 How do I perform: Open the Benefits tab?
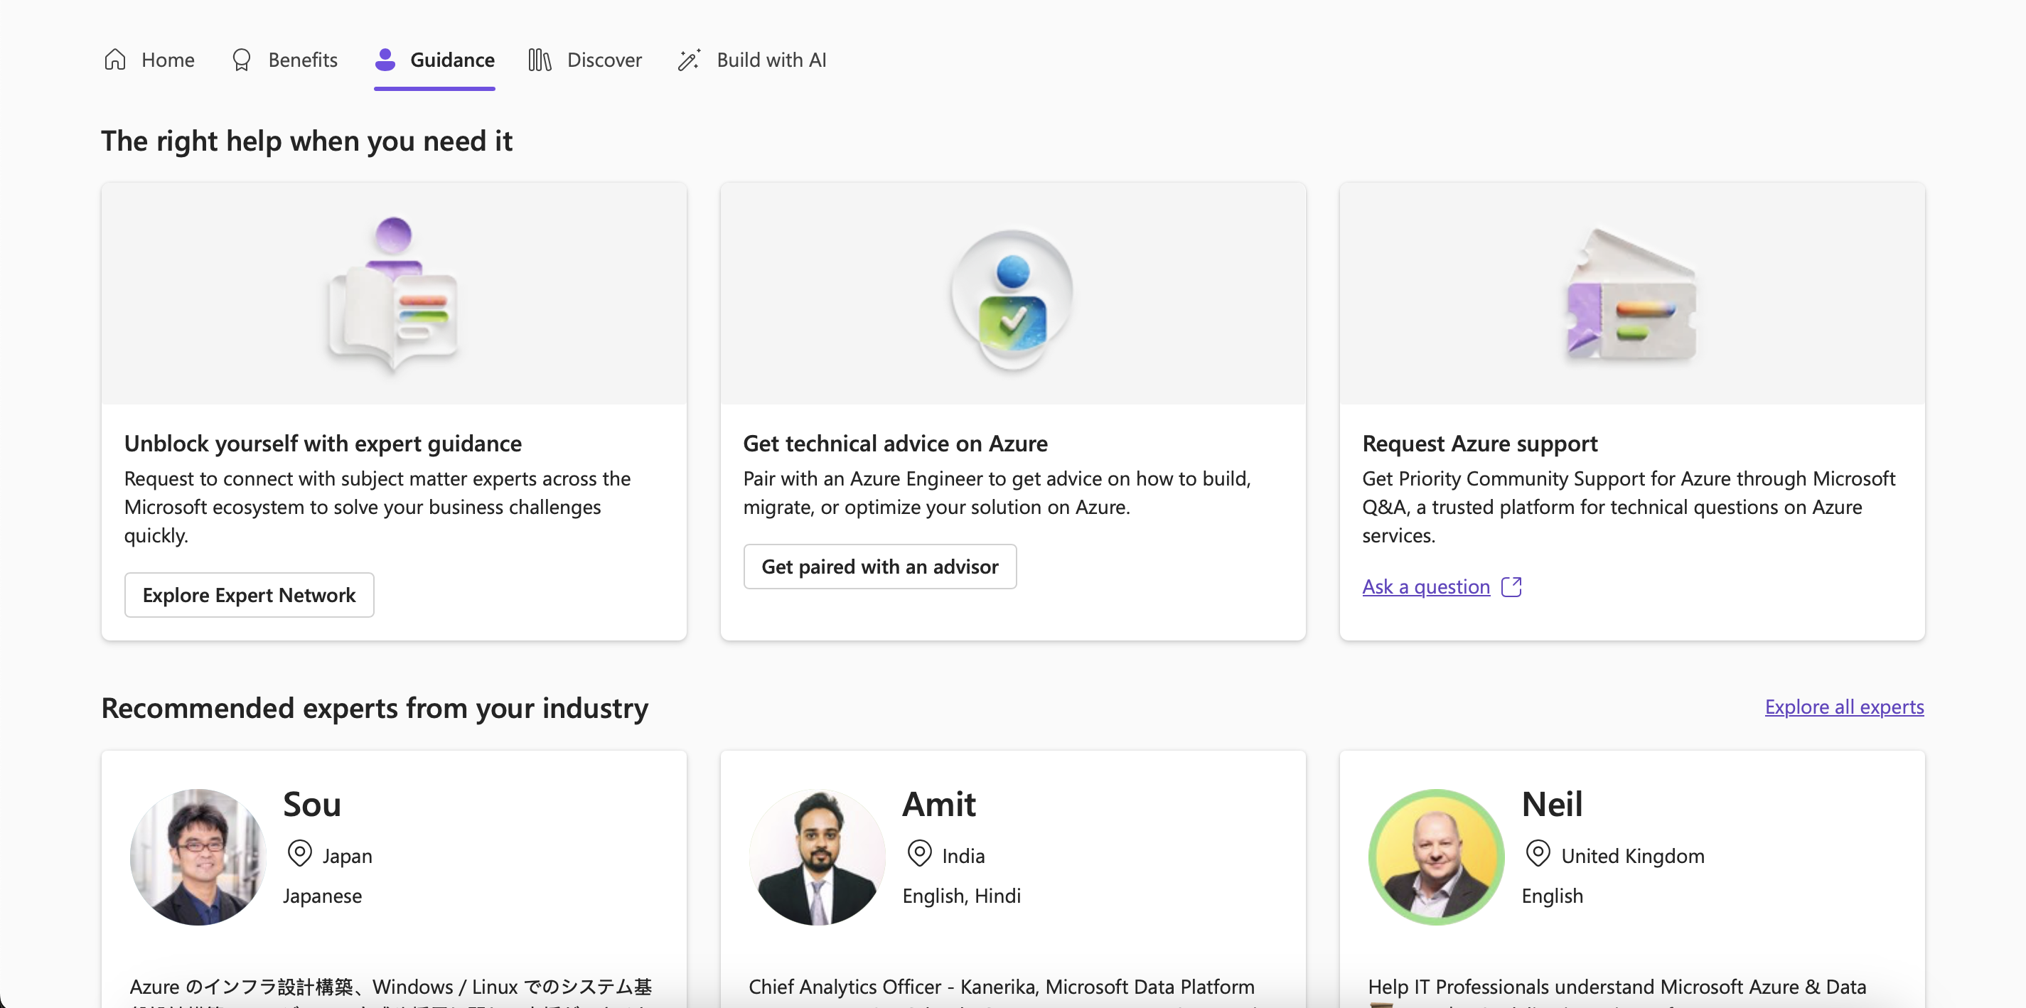point(302,60)
